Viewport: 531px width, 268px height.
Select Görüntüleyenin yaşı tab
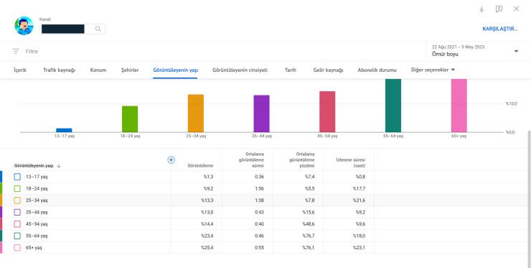[175, 70]
